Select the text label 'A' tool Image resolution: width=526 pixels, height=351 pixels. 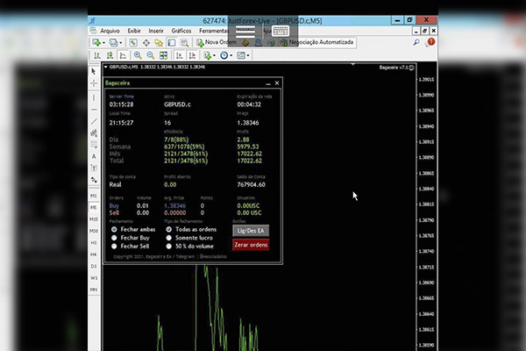[94, 157]
